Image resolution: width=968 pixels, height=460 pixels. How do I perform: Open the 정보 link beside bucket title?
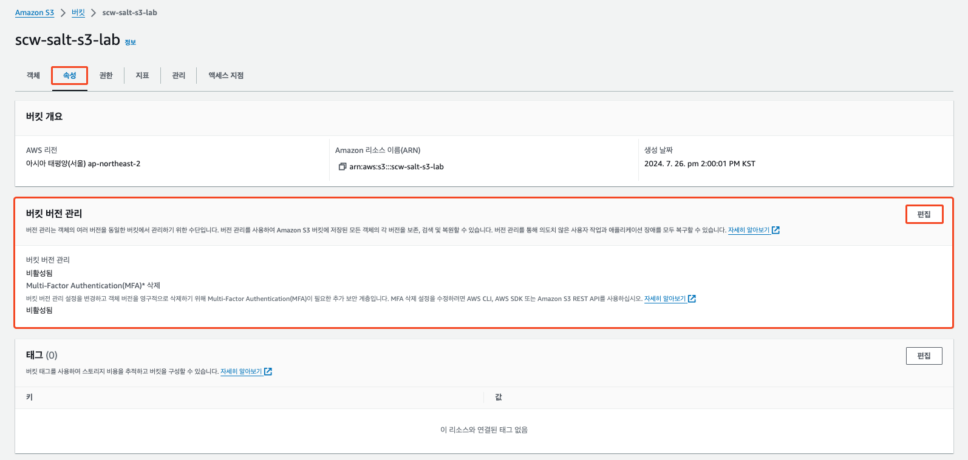131,42
